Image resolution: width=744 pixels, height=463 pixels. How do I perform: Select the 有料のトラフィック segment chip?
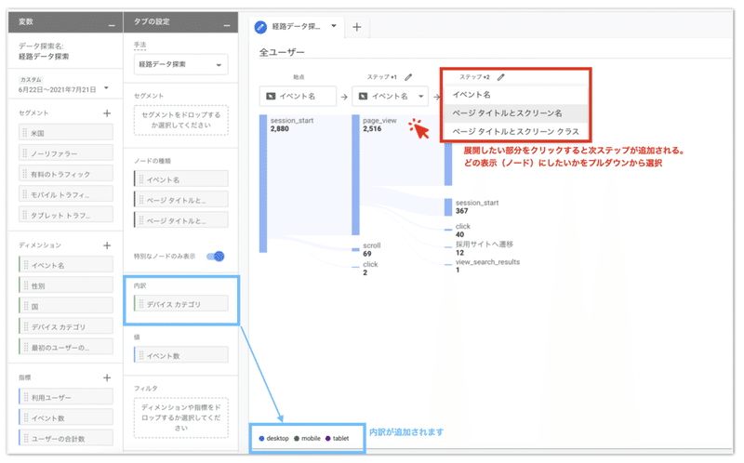click(66, 174)
